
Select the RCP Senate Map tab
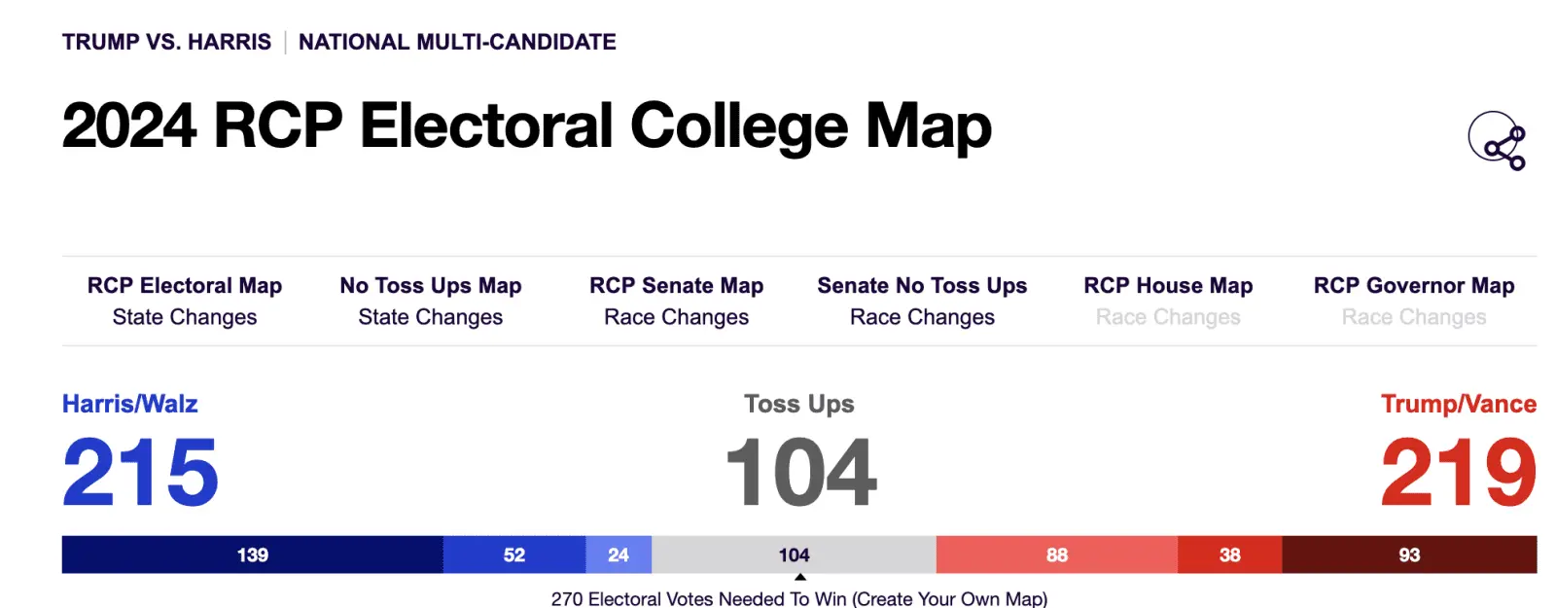click(676, 285)
